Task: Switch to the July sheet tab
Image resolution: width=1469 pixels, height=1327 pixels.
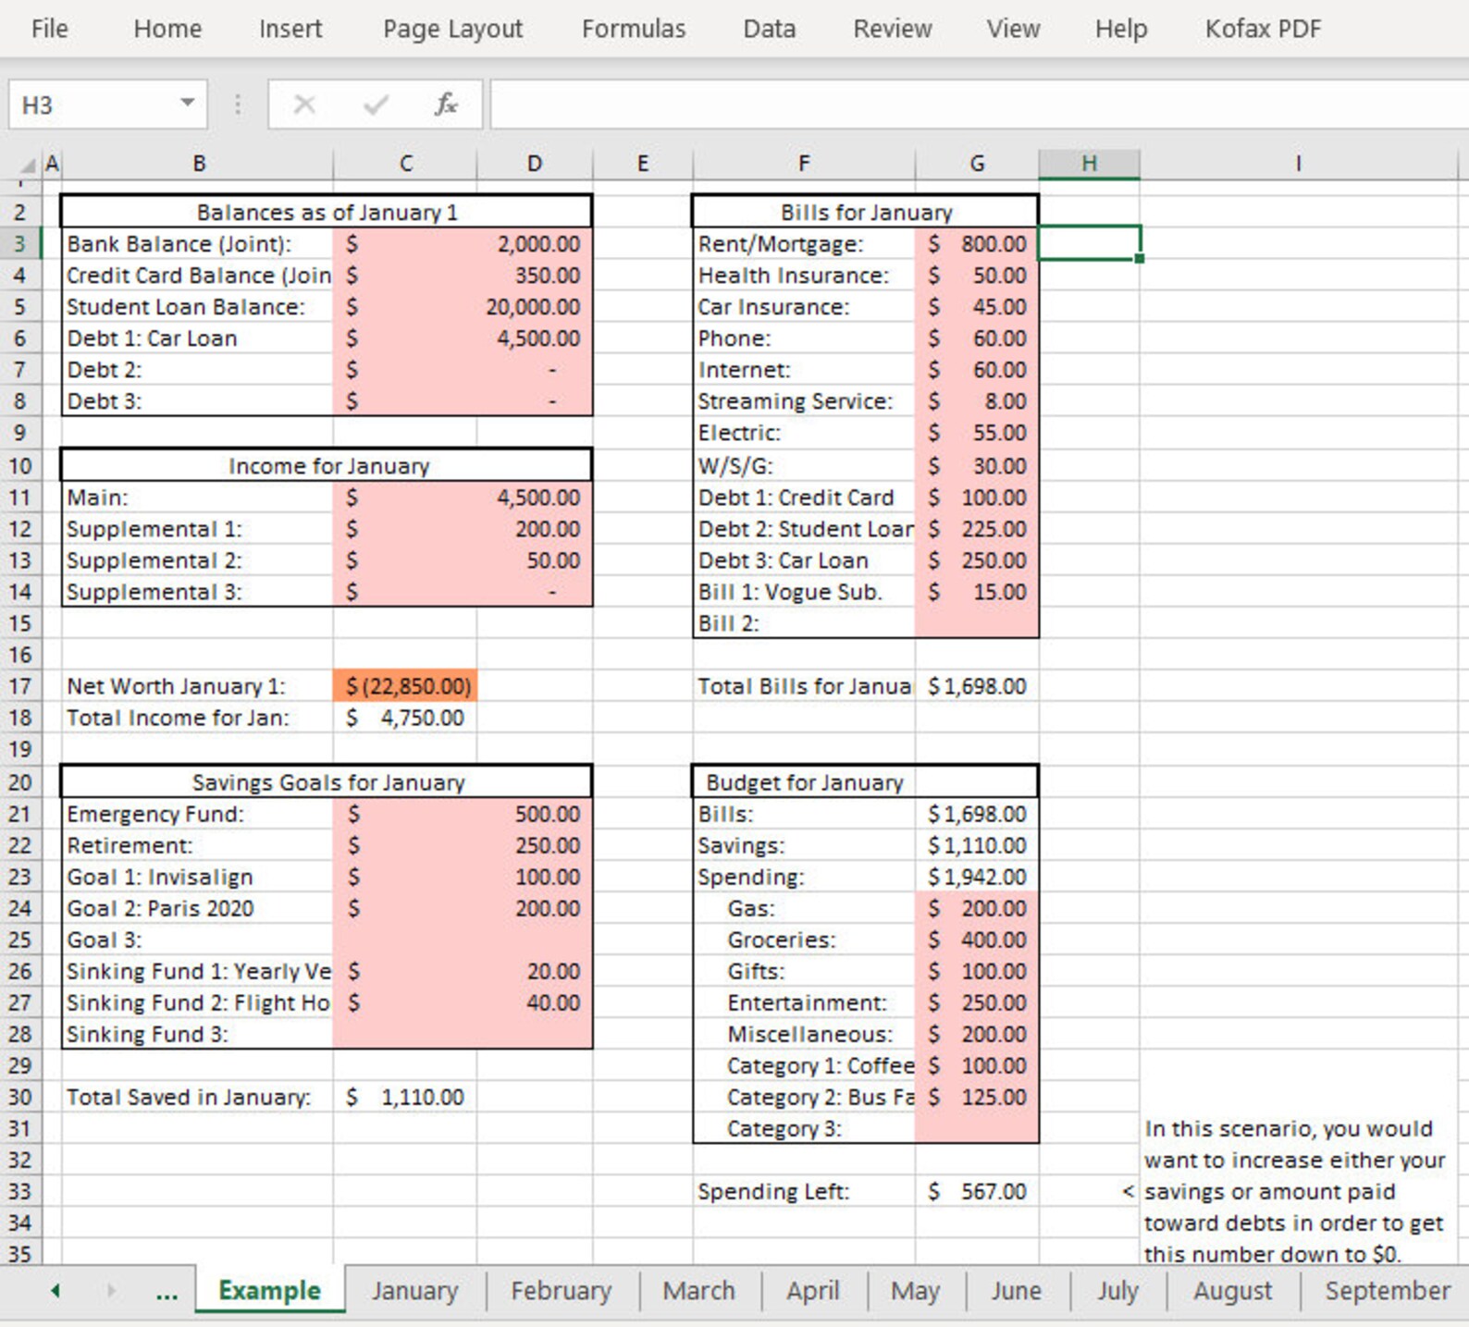Action: (x=1117, y=1290)
